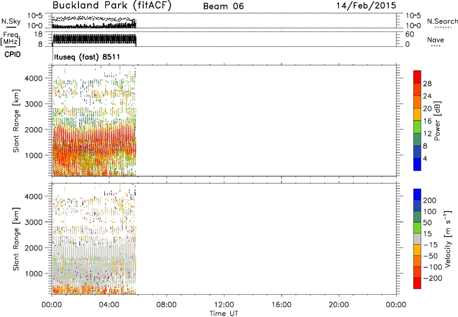Click the red top of the power colorbar
Image resolution: width=458 pixels, height=317 pixels.
pyautogui.click(x=417, y=76)
